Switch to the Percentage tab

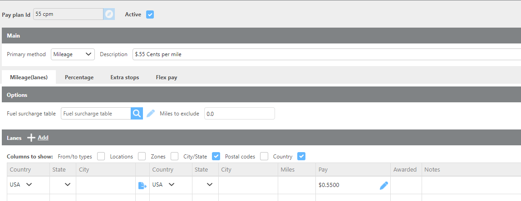click(x=79, y=77)
